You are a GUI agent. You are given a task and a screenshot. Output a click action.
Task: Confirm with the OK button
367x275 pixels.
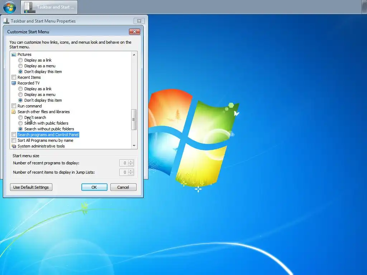(x=94, y=187)
